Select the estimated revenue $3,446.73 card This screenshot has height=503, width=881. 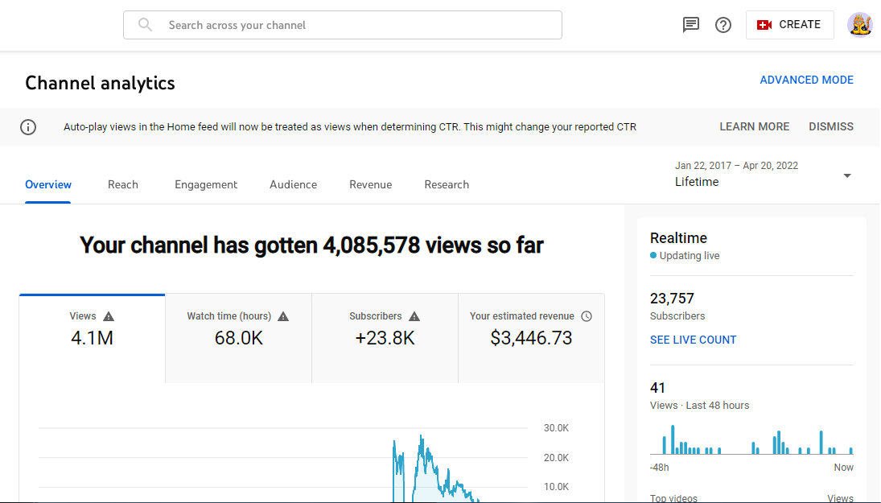coord(532,338)
